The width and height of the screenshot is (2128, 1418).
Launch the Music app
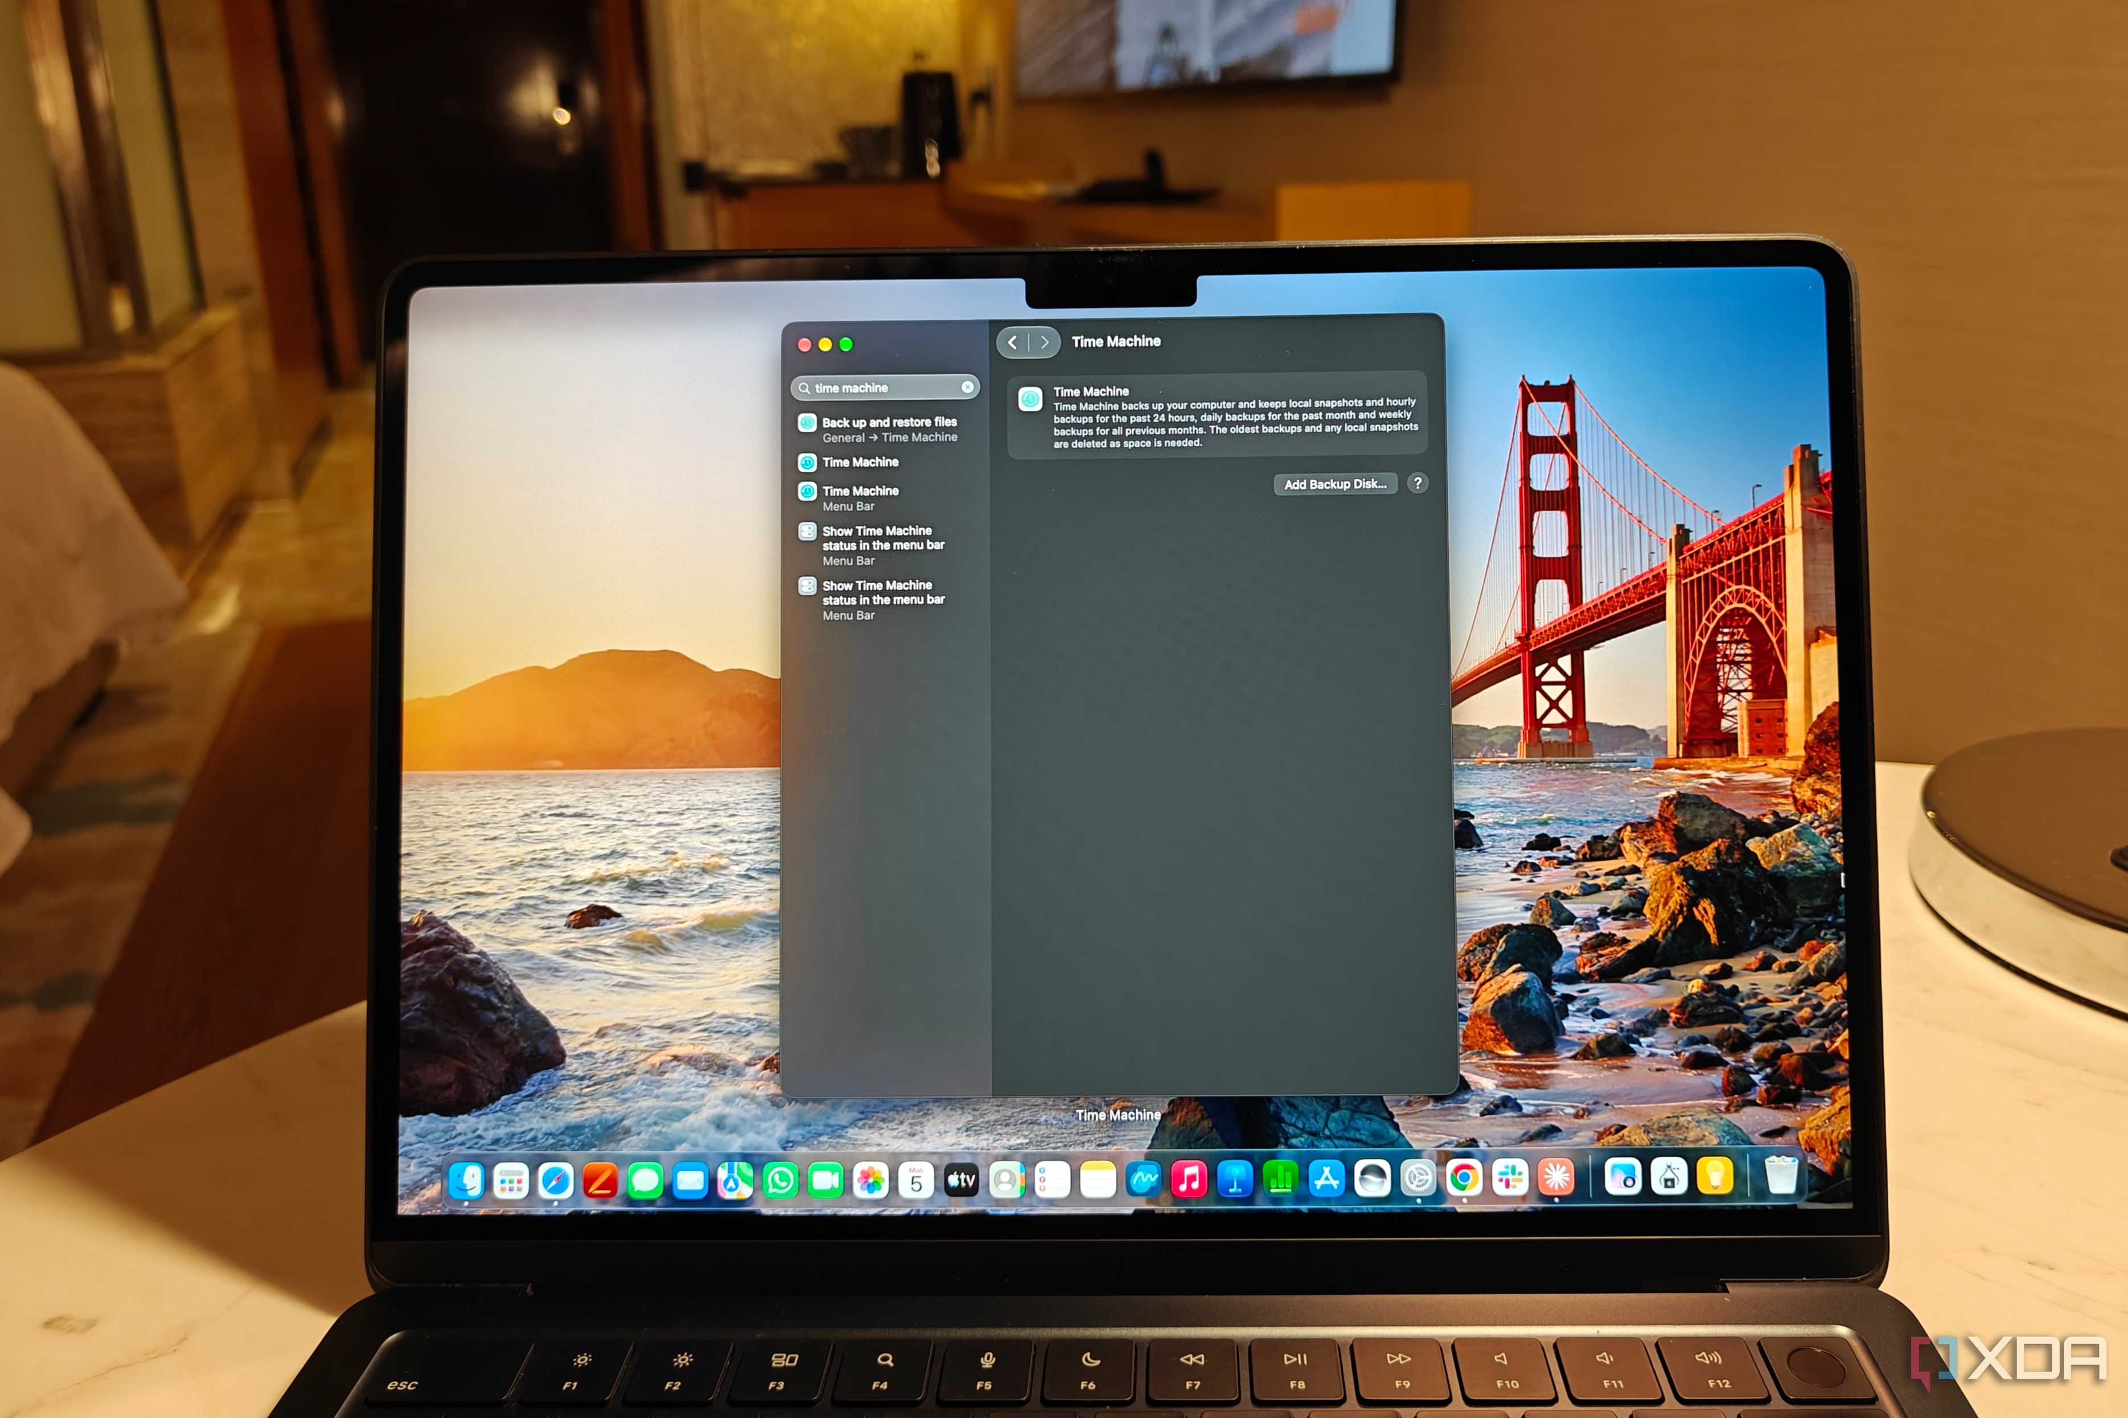pyautogui.click(x=1189, y=1179)
